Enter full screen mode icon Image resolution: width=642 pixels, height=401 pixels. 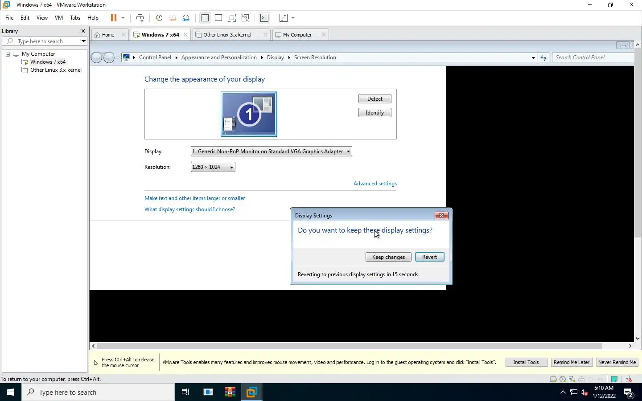coord(232,18)
